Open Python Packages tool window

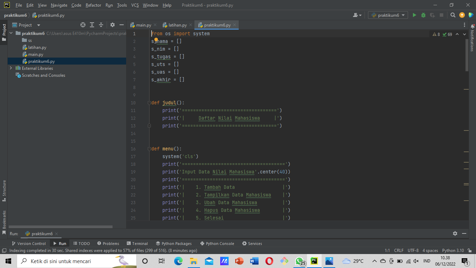[x=174, y=244]
